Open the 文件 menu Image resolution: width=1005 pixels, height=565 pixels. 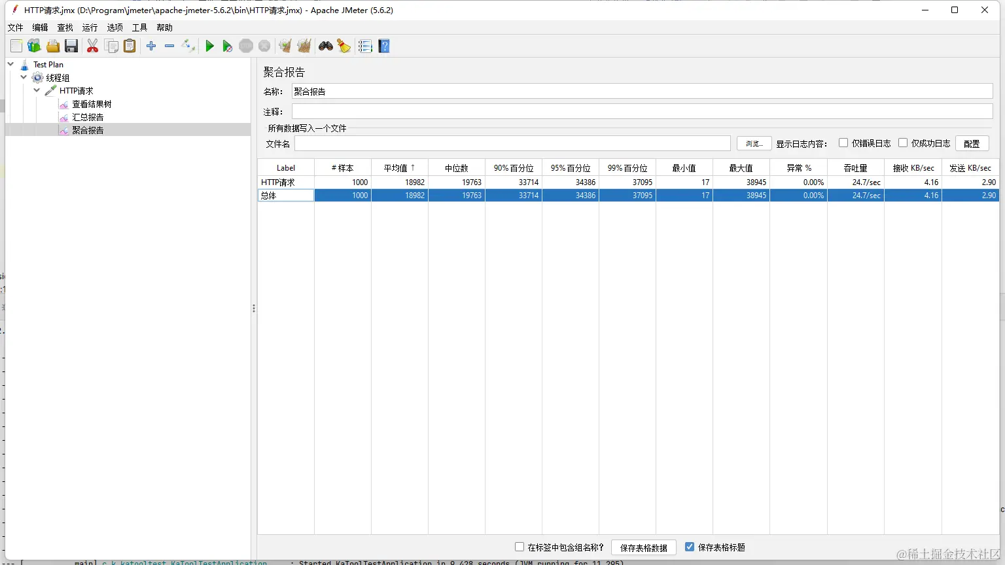click(x=16, y=27)
